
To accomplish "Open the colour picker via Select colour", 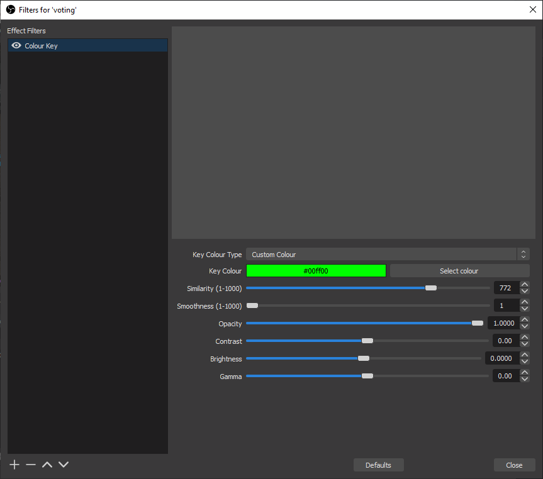I will click(459, 270).
